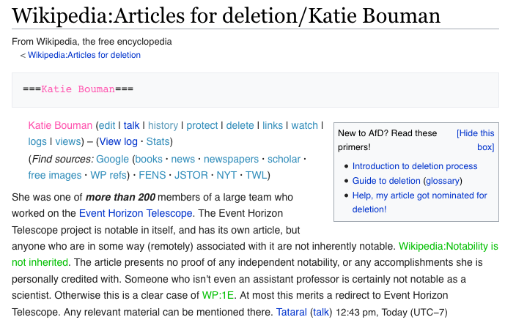Hide this box in the AfD primer
Image resolution: width=505 pixels, height=328 pixels.
click(x=476, y=140)
